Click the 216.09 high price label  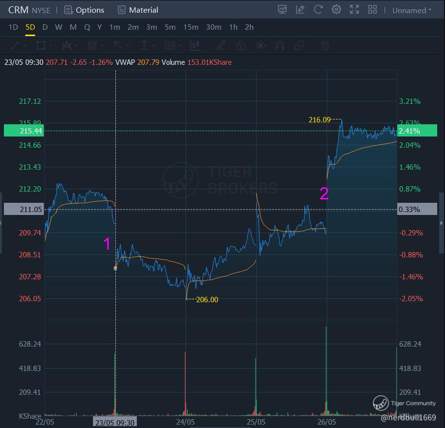click(x=319, y=120)
